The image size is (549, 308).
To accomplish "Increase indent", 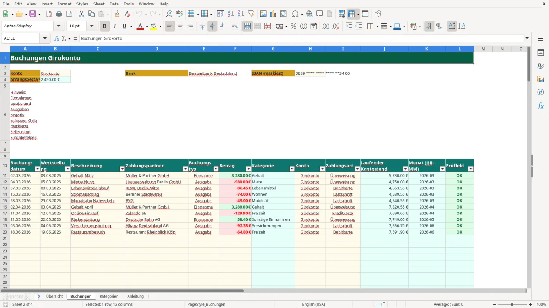I will click(349, 26).
